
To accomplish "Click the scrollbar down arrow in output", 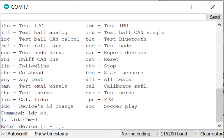I will pyautogui.click(x=220, y=126).
